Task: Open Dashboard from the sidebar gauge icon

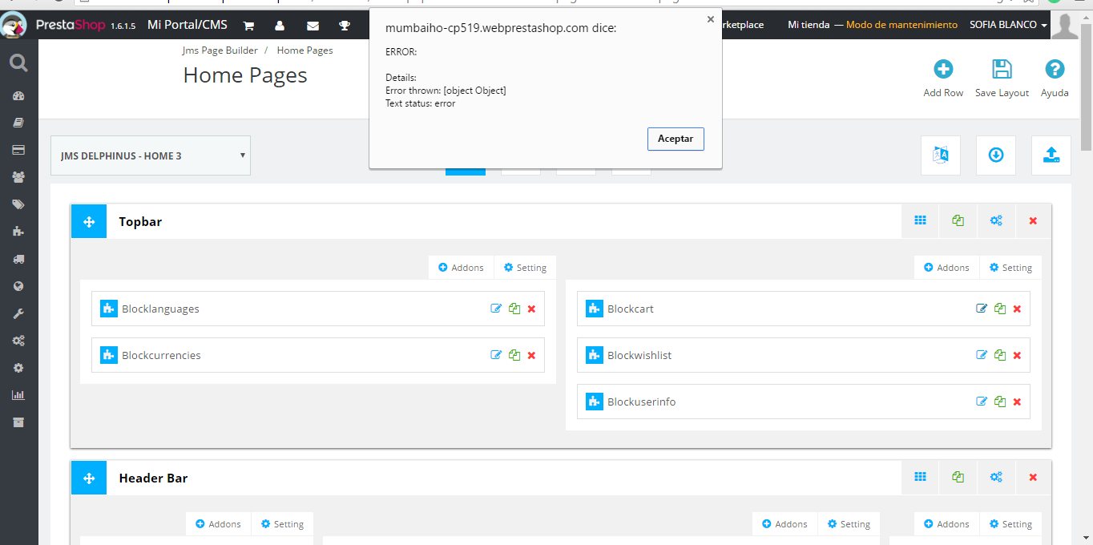Action: [x=18, y=96]
